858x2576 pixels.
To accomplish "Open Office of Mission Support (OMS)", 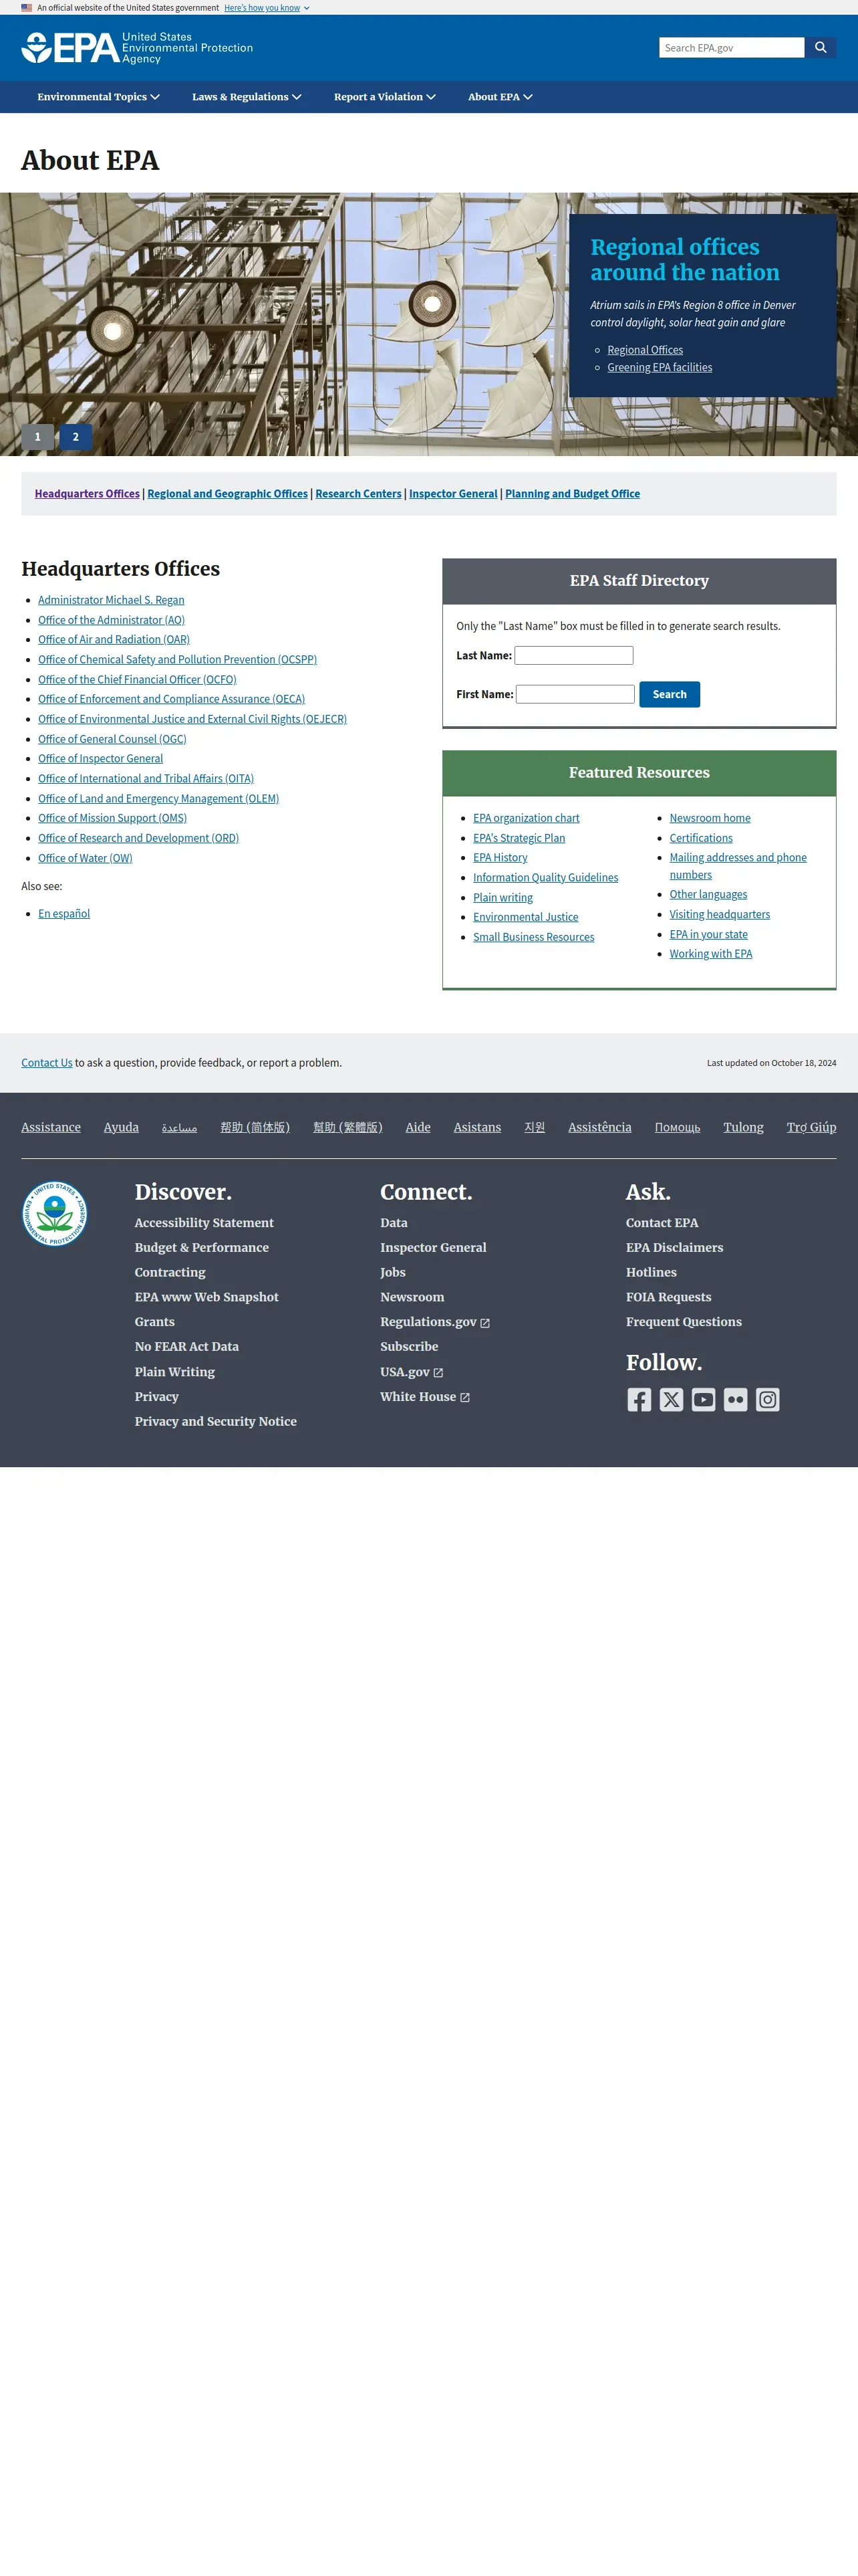I will pos(112,818).
